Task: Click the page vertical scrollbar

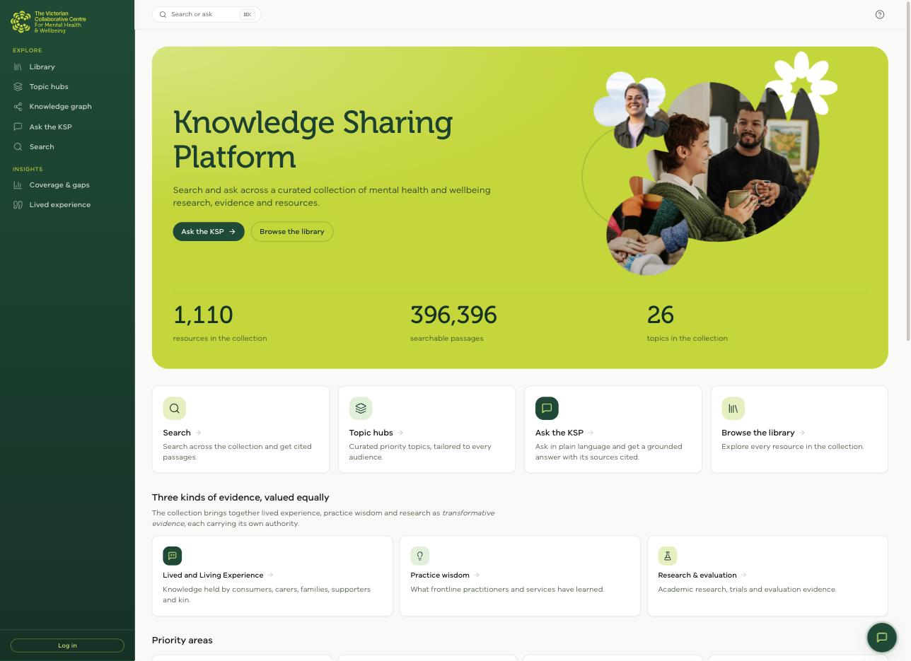Action: tap(908, 170)
